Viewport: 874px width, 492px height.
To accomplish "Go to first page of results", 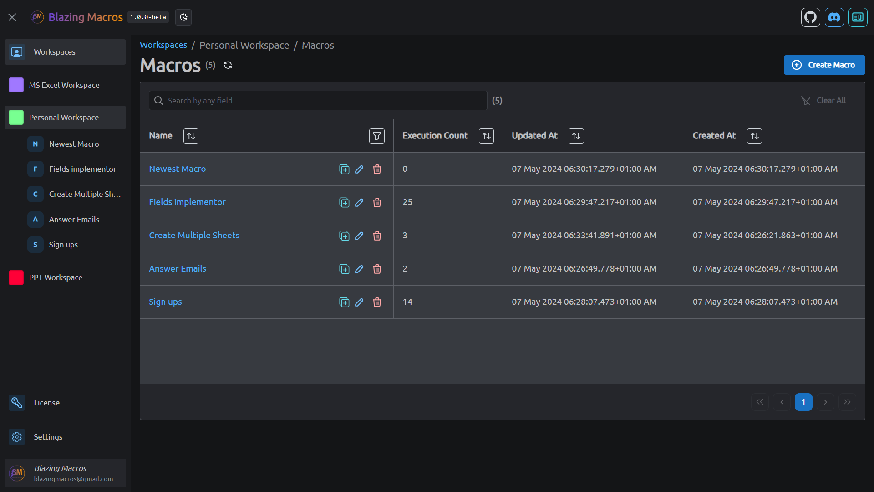I will 760,402.
